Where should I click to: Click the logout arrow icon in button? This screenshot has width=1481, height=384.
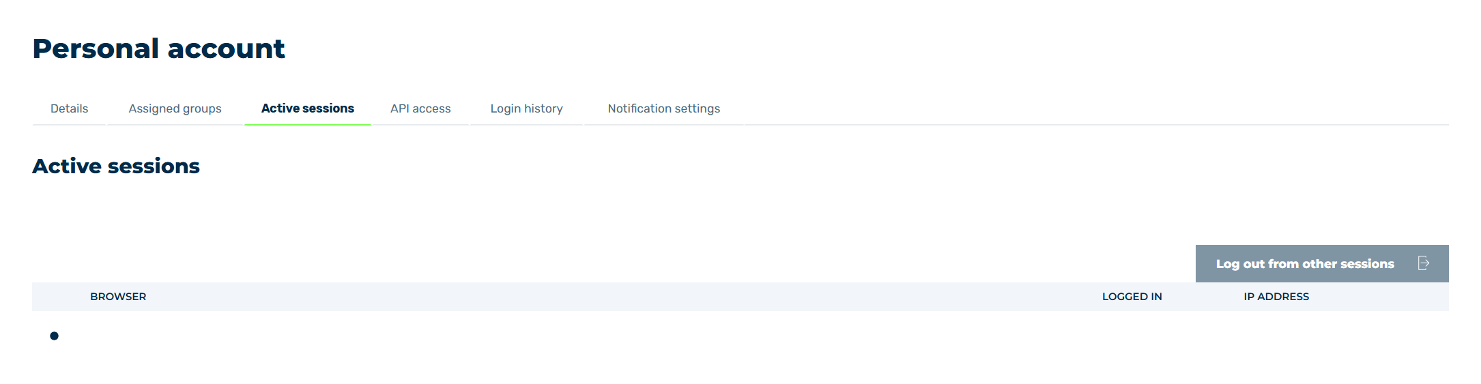click(x=1423, y=263)
